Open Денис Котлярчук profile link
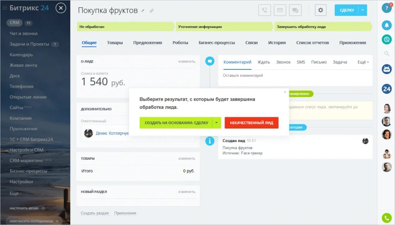This screenshot has height=225, width=395. 112,133
